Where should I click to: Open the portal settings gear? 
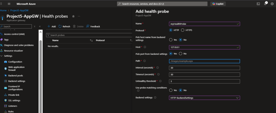(x=272, y=4)
